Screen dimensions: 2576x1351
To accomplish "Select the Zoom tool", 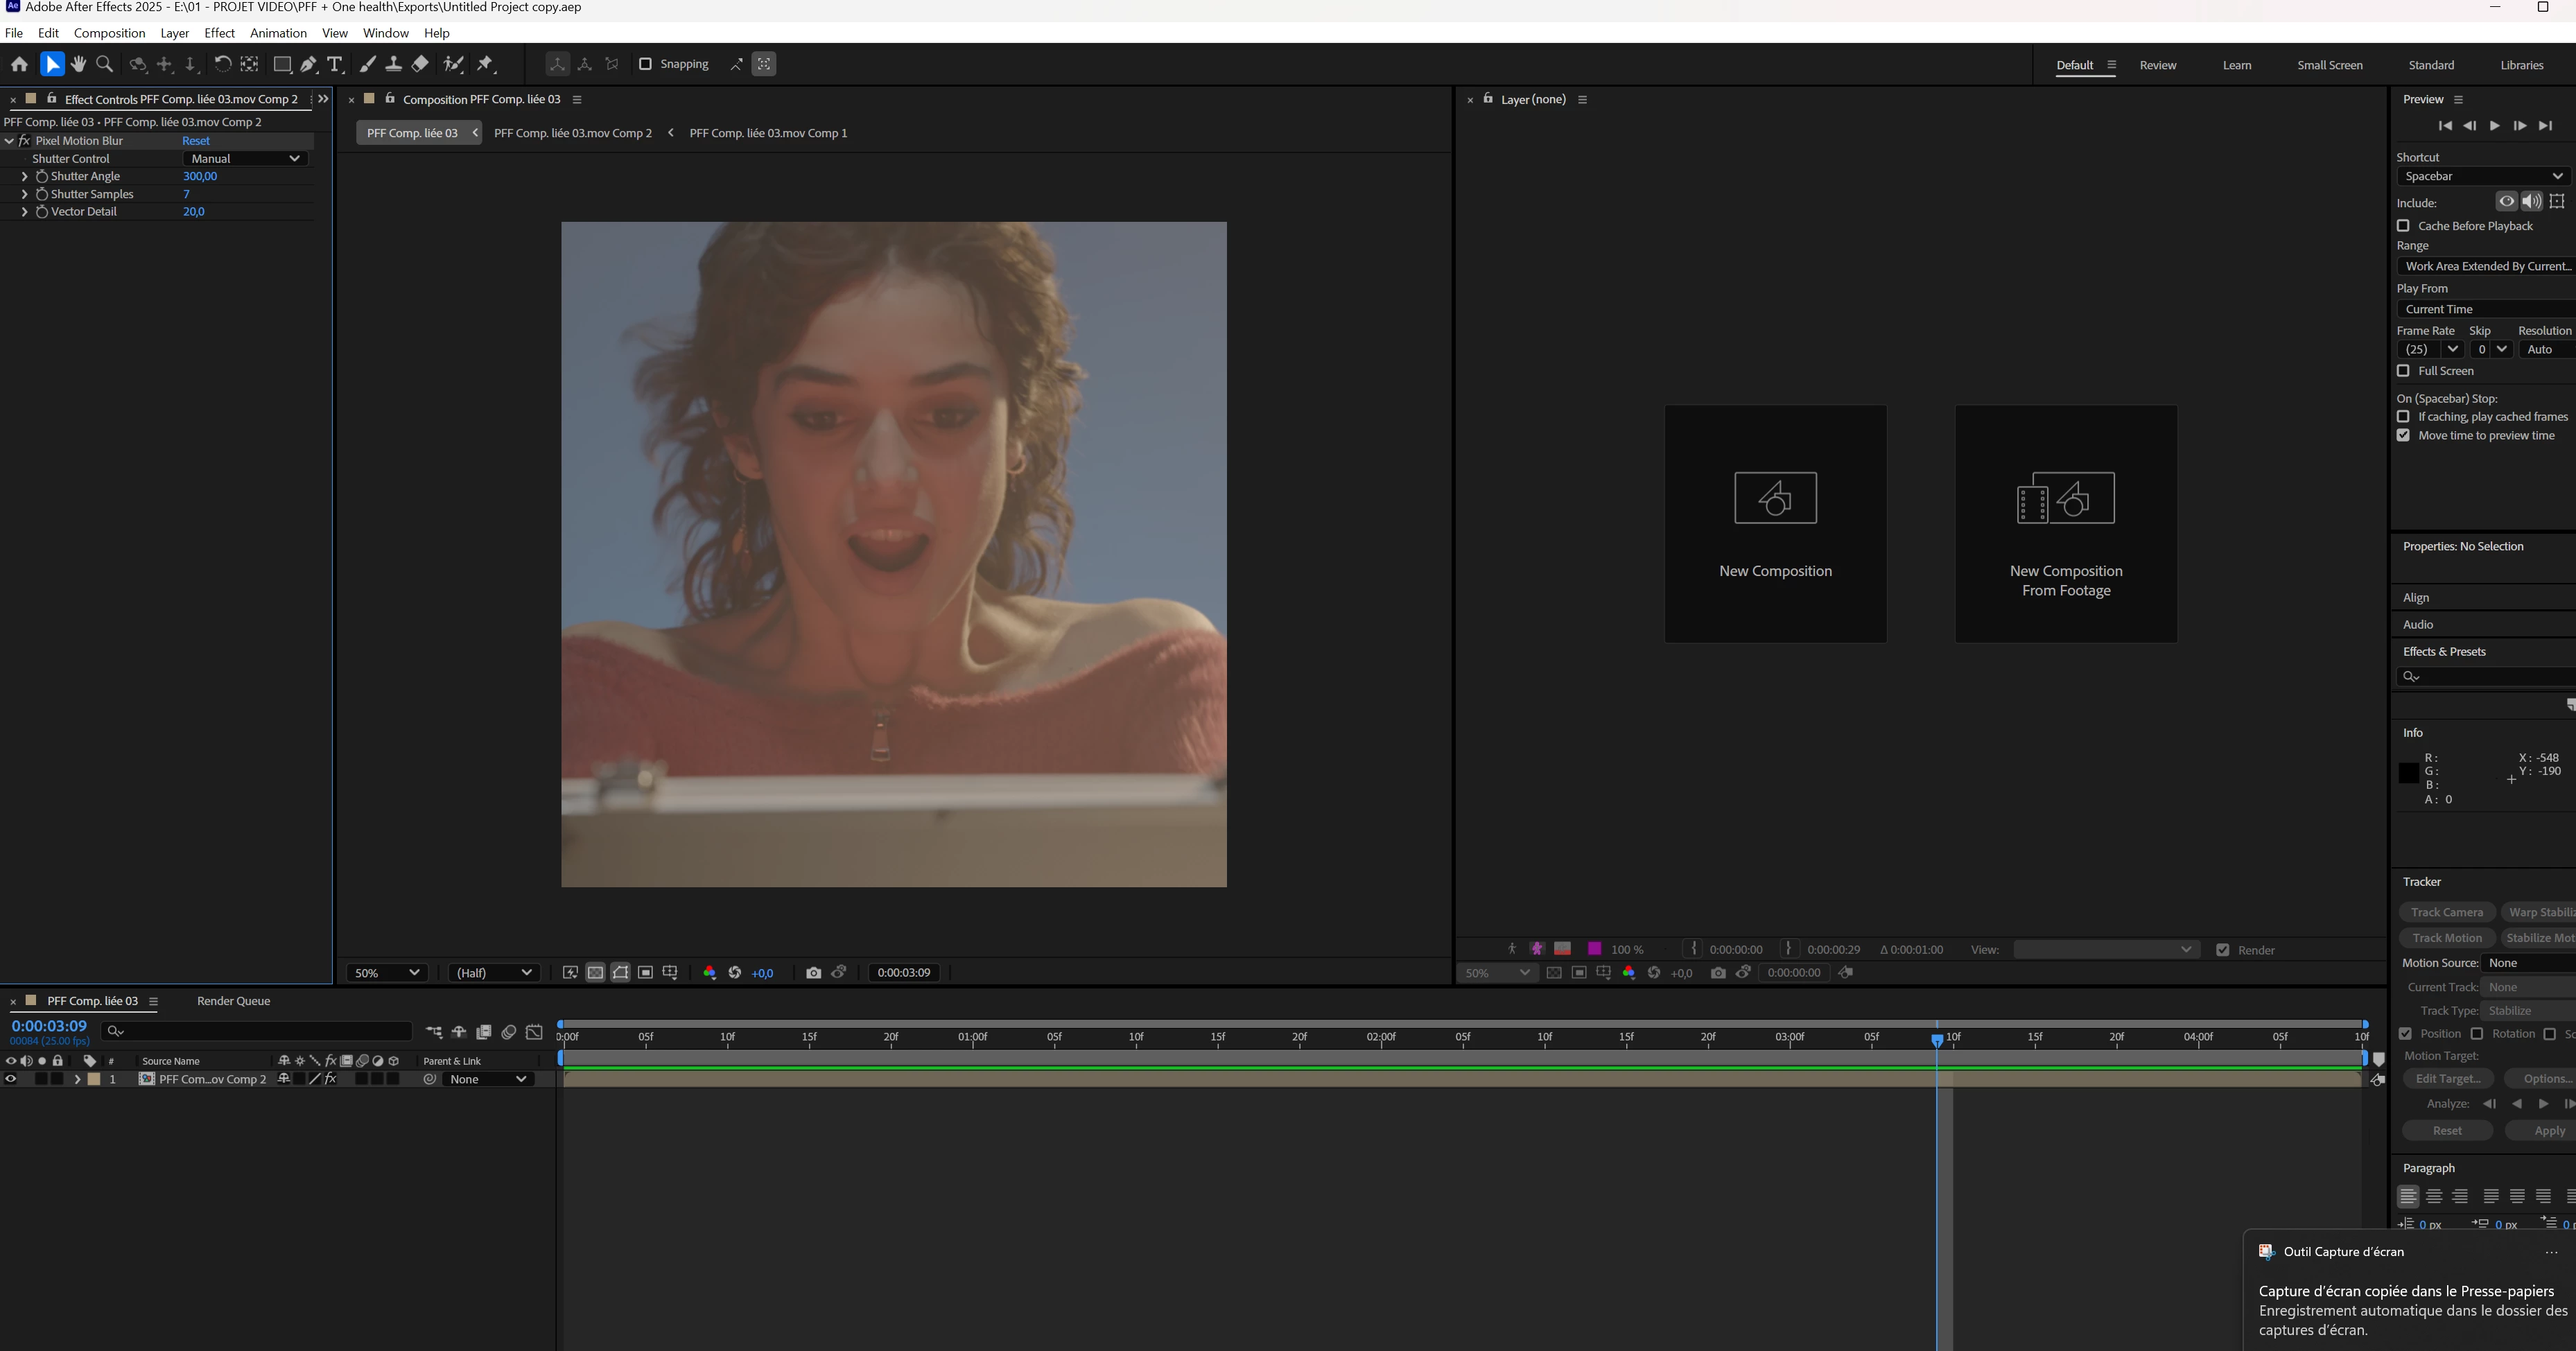I will [x=104, y=64].
